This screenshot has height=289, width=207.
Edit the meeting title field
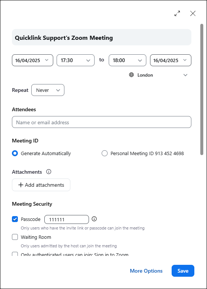tap(102, 37)
